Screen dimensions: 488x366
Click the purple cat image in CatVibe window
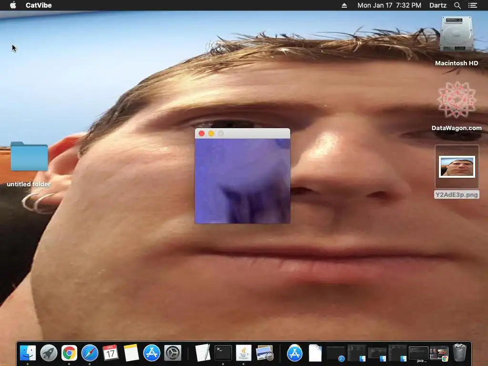click(243, 181)
